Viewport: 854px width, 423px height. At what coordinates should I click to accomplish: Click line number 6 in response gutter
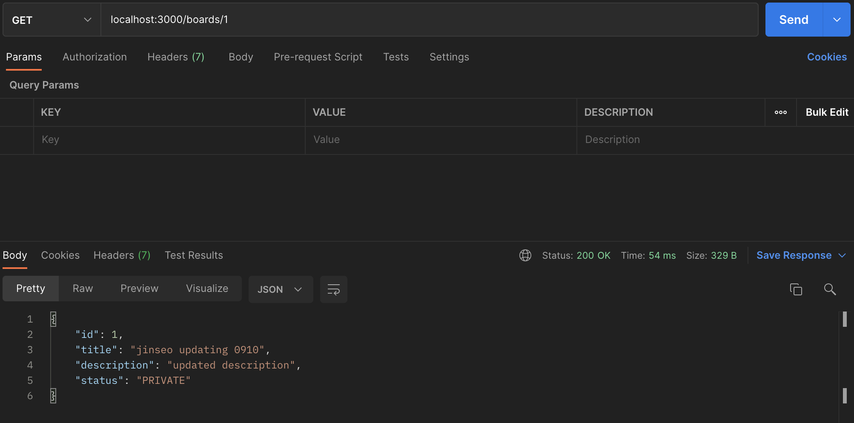pos(30,396)
